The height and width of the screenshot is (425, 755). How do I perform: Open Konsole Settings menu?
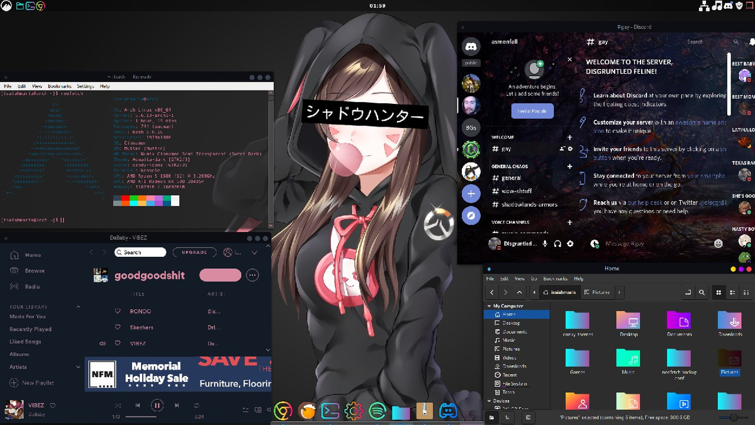pyautogui.click(x=86, y=86)
